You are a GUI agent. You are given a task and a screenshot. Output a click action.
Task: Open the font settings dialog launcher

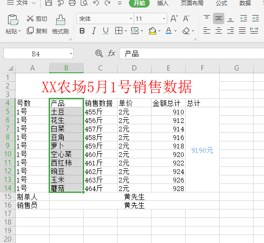coord(195,39)
